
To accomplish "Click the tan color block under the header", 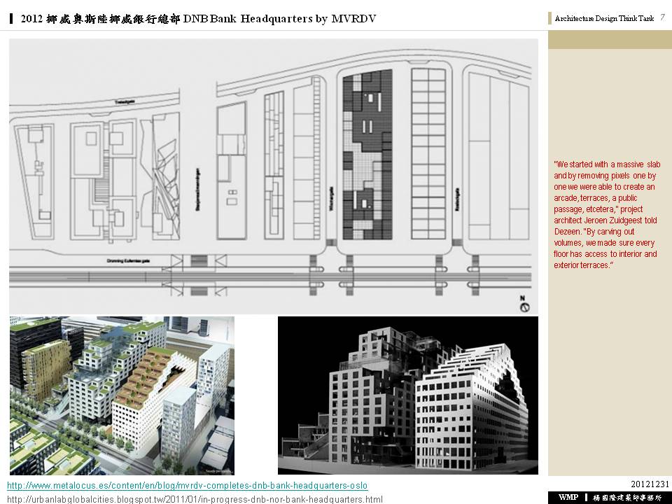I will (x=609, y=39).
